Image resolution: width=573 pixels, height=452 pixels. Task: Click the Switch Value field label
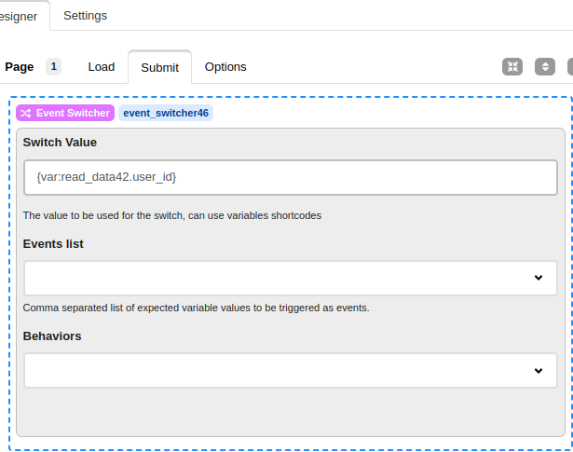click(60, 143)
